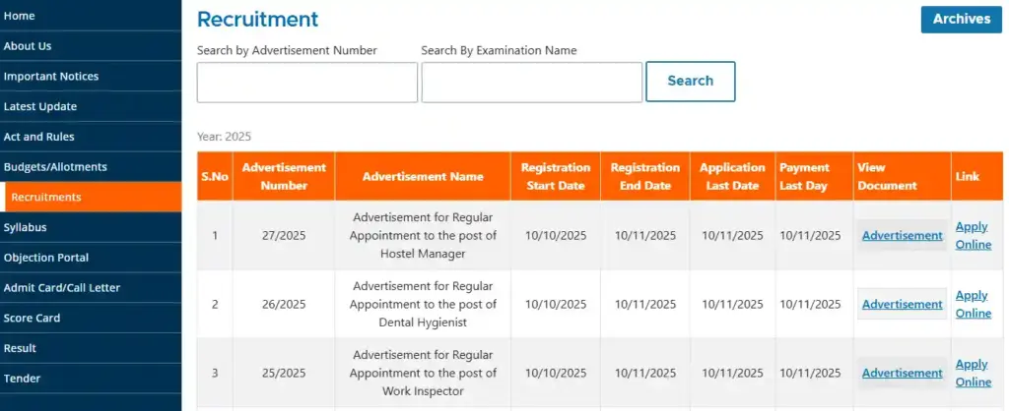Open the Result page
The width and height of the screenshot is (1009, 411).
21,348
